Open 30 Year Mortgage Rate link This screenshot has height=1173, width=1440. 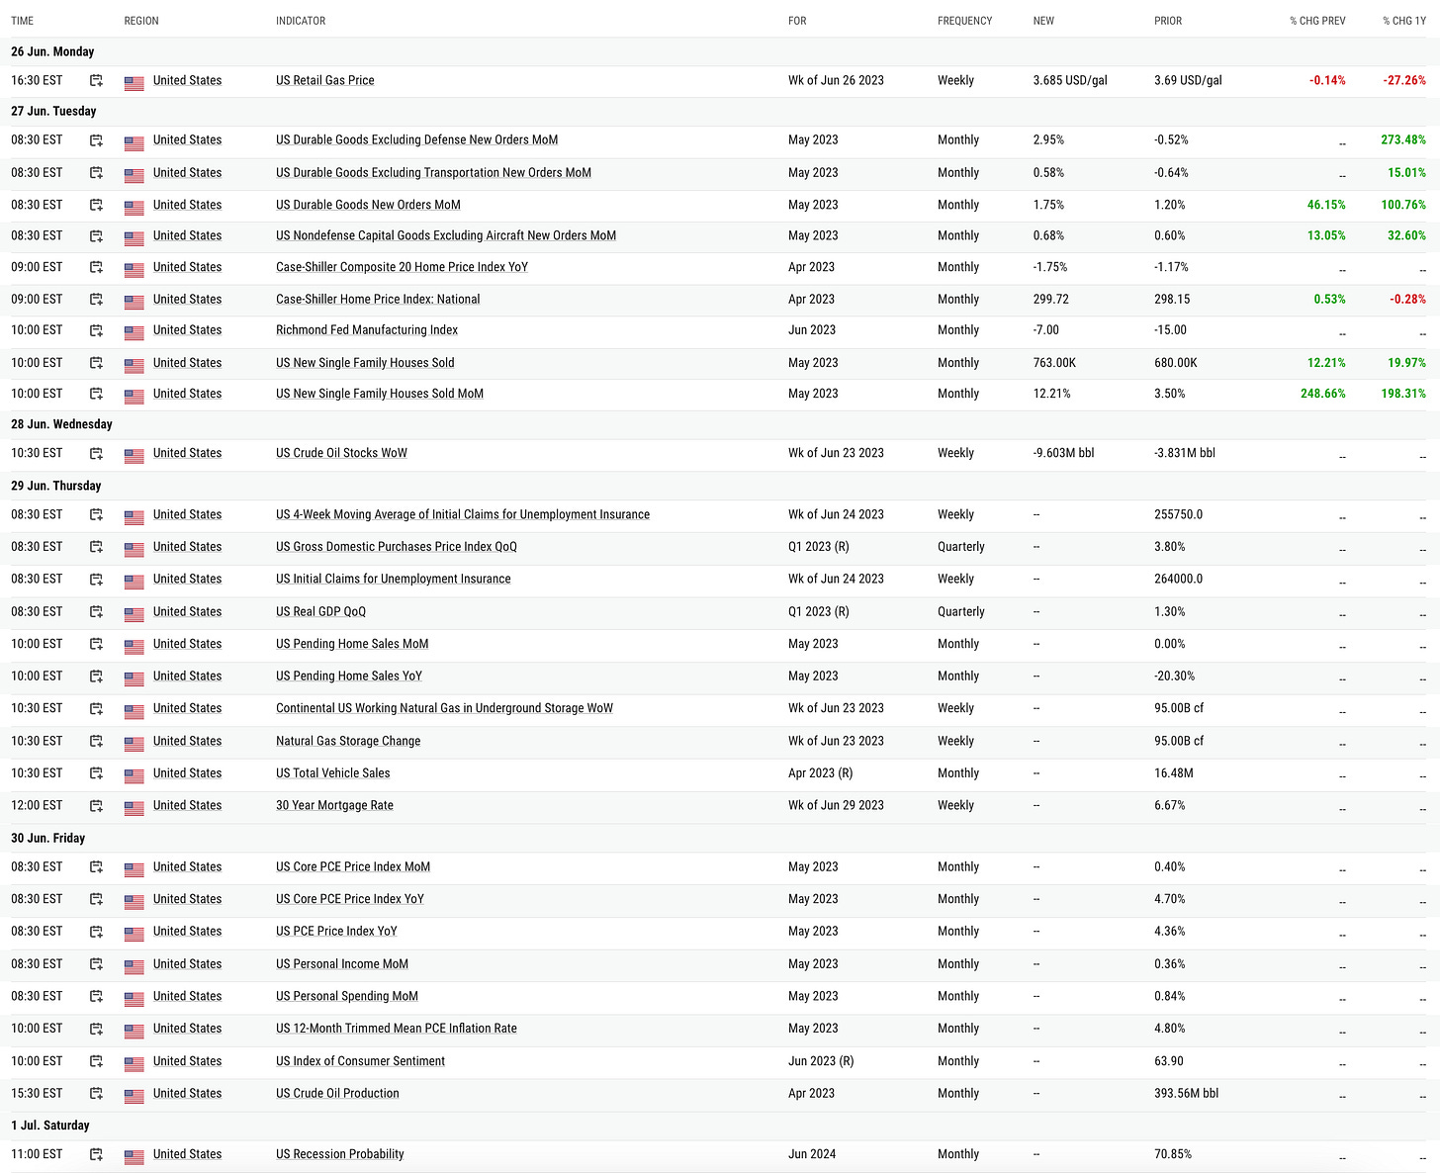coord(334,805)
